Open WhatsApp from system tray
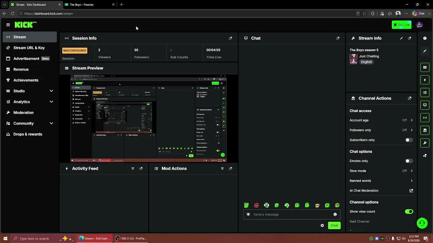This screenshot has height=243, width=433. click(x=371, y=239)
